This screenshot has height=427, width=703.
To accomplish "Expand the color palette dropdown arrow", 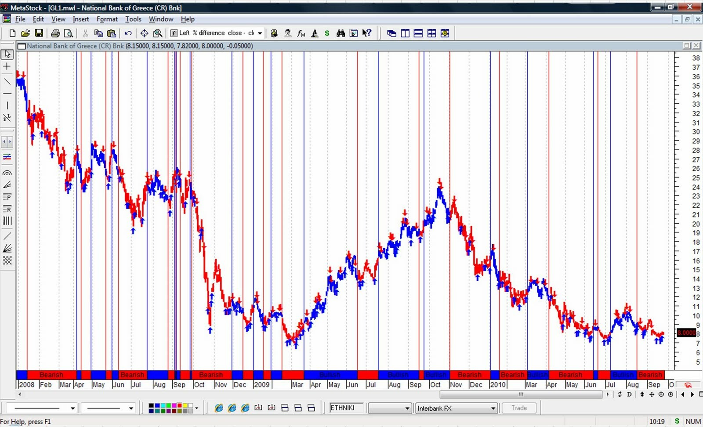I will click(196, 408).
